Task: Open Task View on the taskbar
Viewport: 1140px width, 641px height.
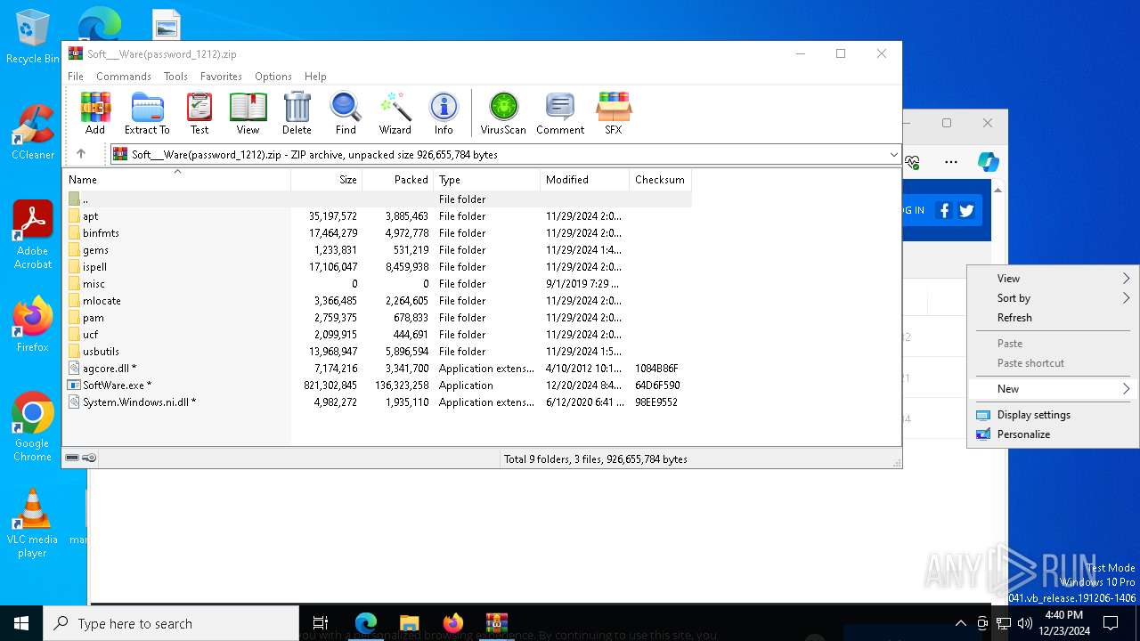Action: coord(321,623)
